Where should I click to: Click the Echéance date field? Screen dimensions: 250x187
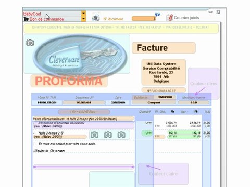(x=165, y=97)
